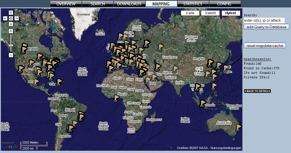The height and width of the screenshot is (153, 291).
Task: Click the center map reset icon
Action: [11, 18]
